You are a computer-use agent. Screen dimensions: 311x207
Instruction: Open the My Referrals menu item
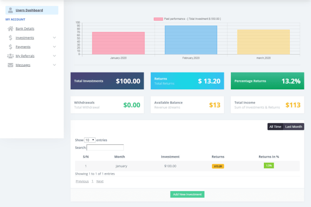click(x=25, y=56)
